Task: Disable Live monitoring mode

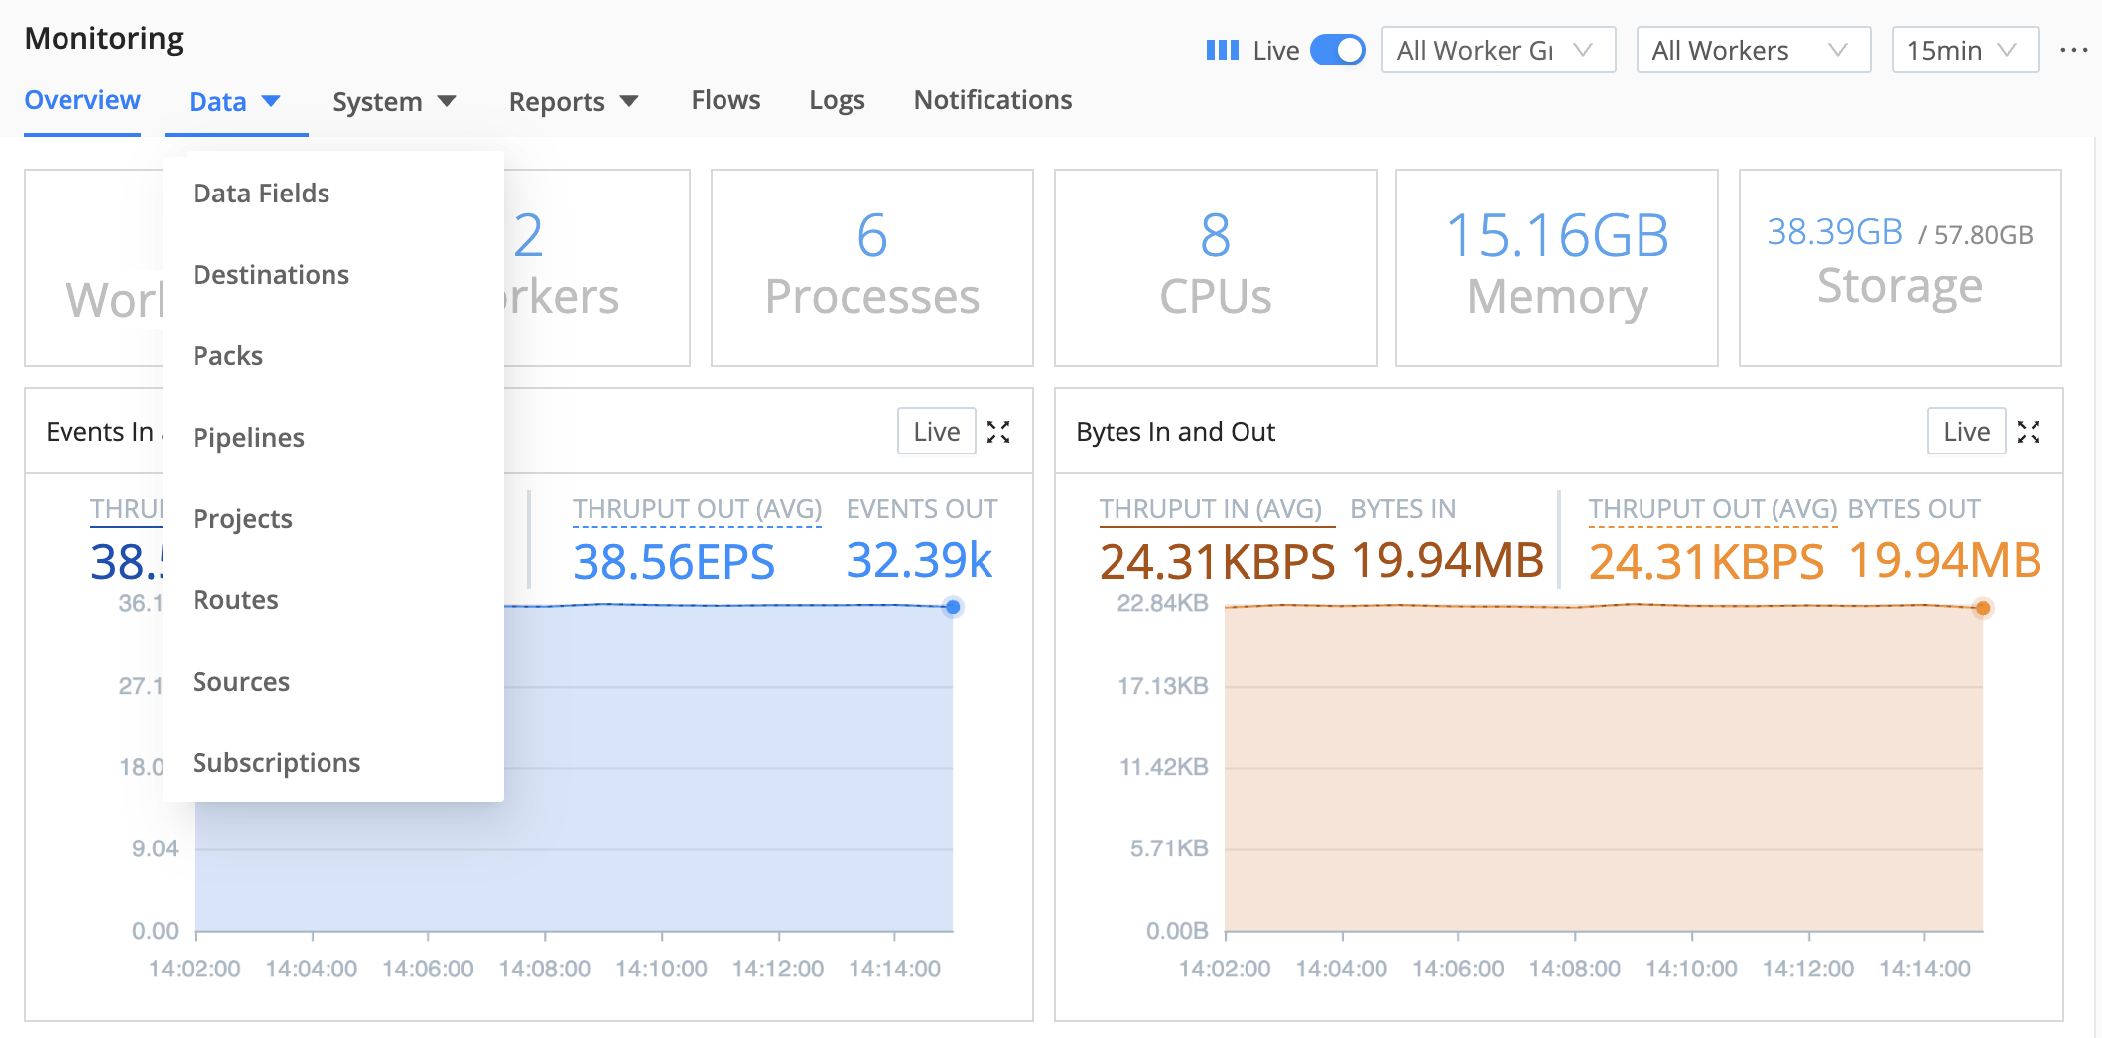Action: [x=1339, y=49]
